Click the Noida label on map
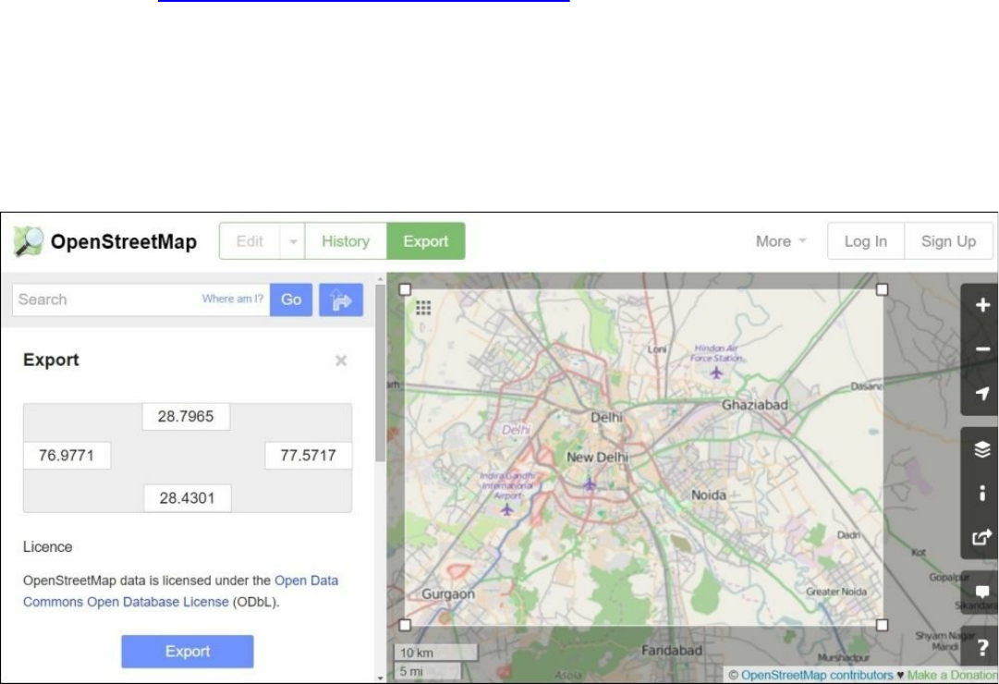This screenshot has height=684, width=999. [x=709, y=495]
